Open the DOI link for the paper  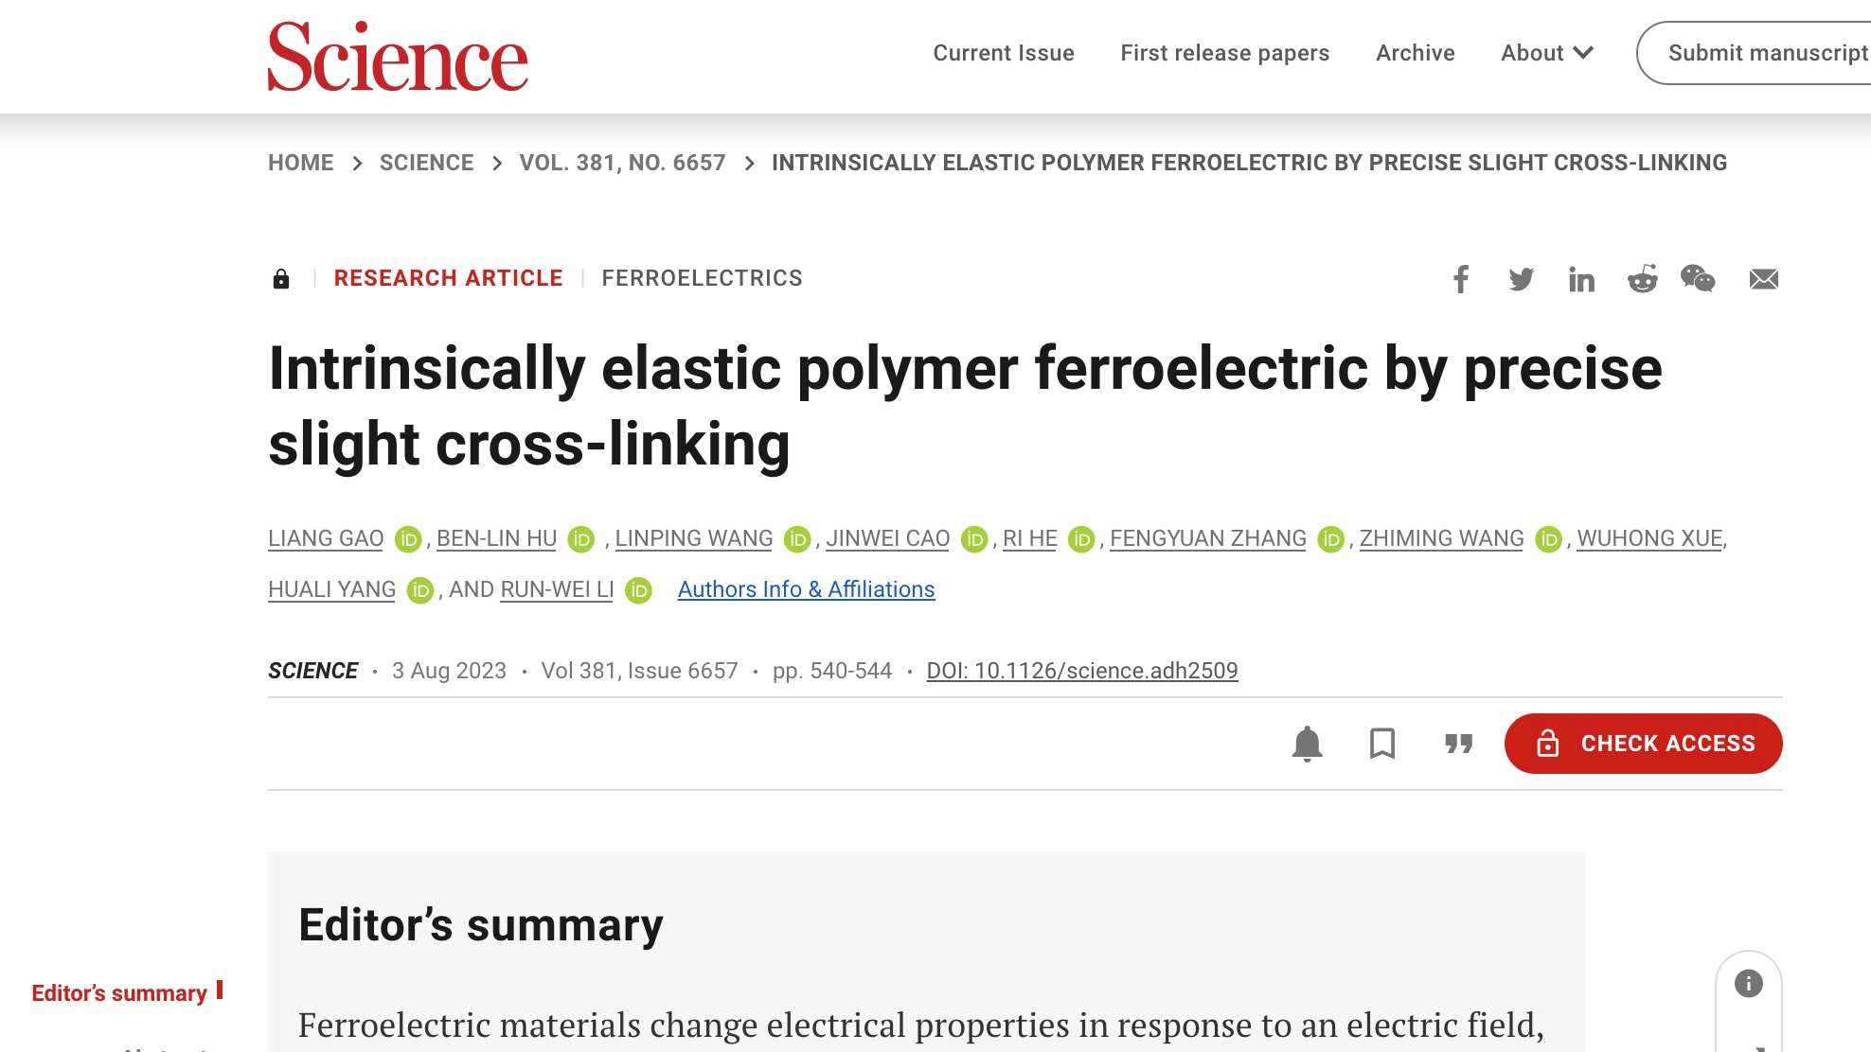(x=1082, y=670)
